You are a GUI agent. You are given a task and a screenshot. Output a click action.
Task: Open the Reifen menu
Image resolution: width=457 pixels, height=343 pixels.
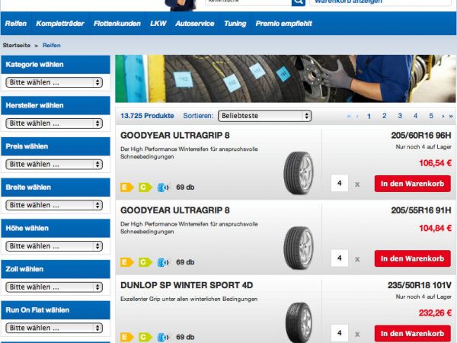[x=16, y=24]
